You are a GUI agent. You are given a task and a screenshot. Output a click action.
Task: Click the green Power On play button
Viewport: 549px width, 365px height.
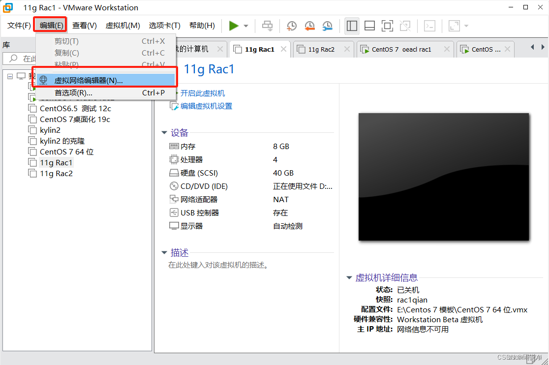234,26
